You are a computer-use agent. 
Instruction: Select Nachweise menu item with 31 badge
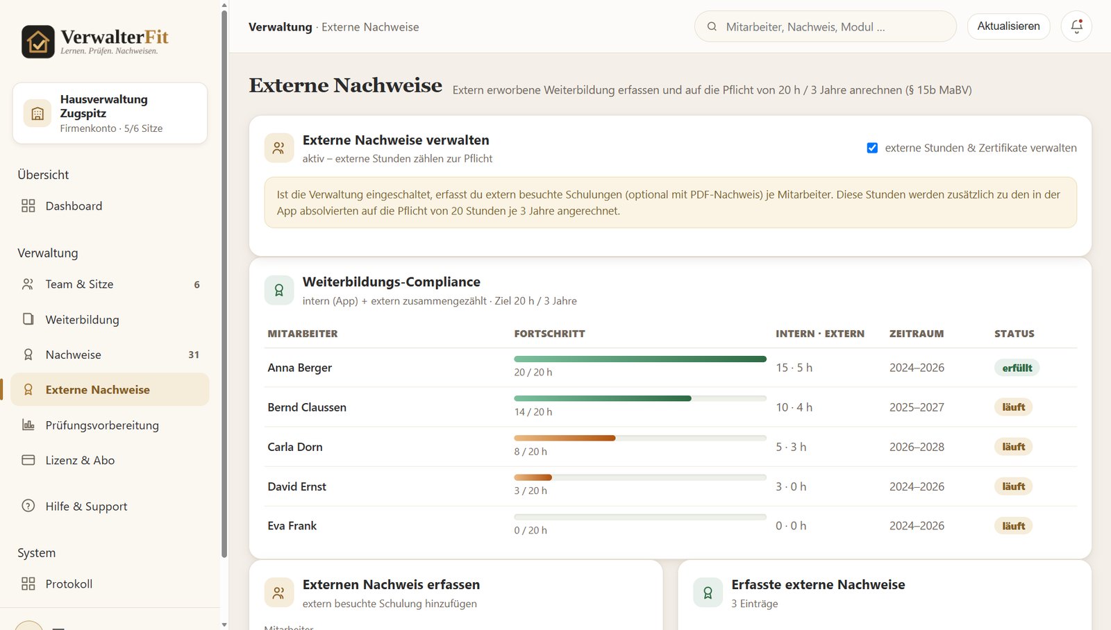click(110, 355)
